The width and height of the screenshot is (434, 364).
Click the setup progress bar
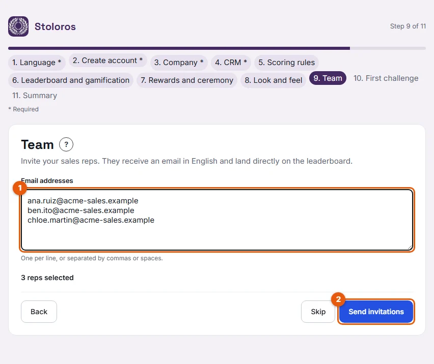coord(217,48)
